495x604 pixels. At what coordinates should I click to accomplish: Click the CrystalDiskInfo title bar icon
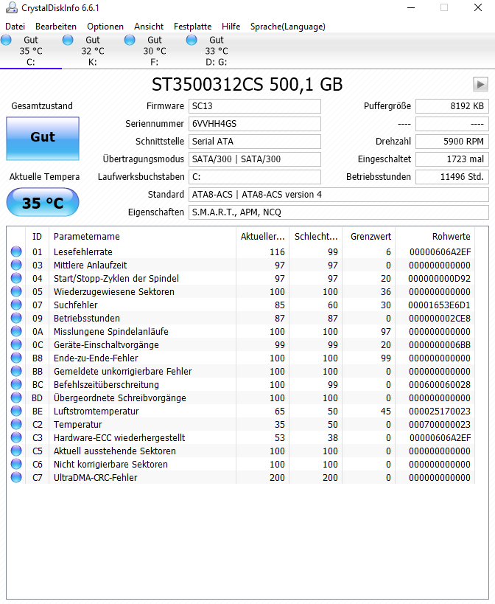click(12, 7)
